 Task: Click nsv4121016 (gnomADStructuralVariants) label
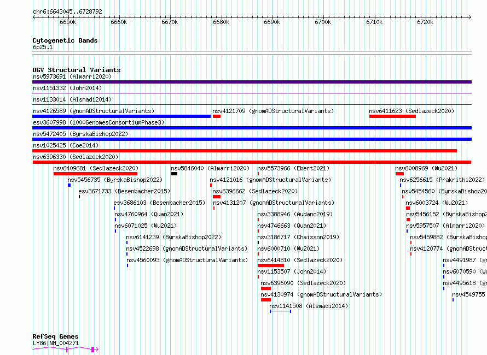[x=270, y=180]
